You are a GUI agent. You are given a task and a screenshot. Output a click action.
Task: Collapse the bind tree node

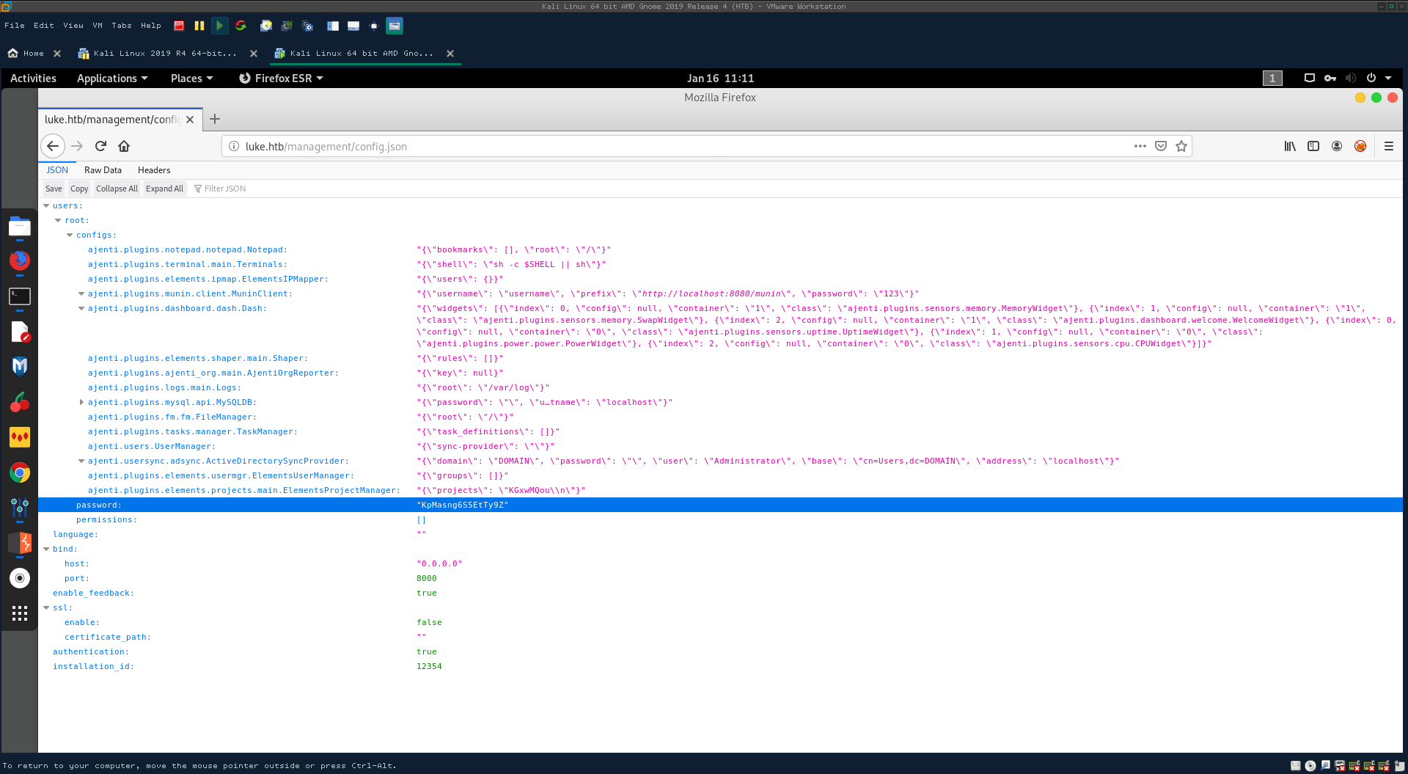46,549
